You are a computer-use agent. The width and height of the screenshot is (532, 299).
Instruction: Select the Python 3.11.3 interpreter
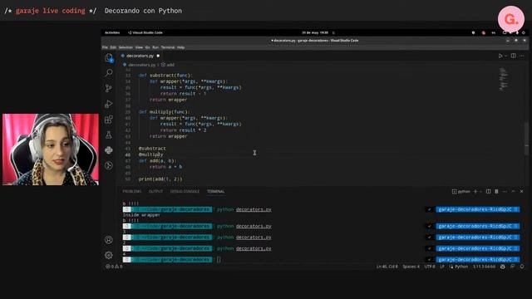(x=484, y=267)
